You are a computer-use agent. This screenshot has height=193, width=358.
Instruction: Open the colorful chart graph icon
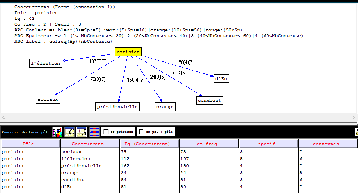tap(57, 132)
